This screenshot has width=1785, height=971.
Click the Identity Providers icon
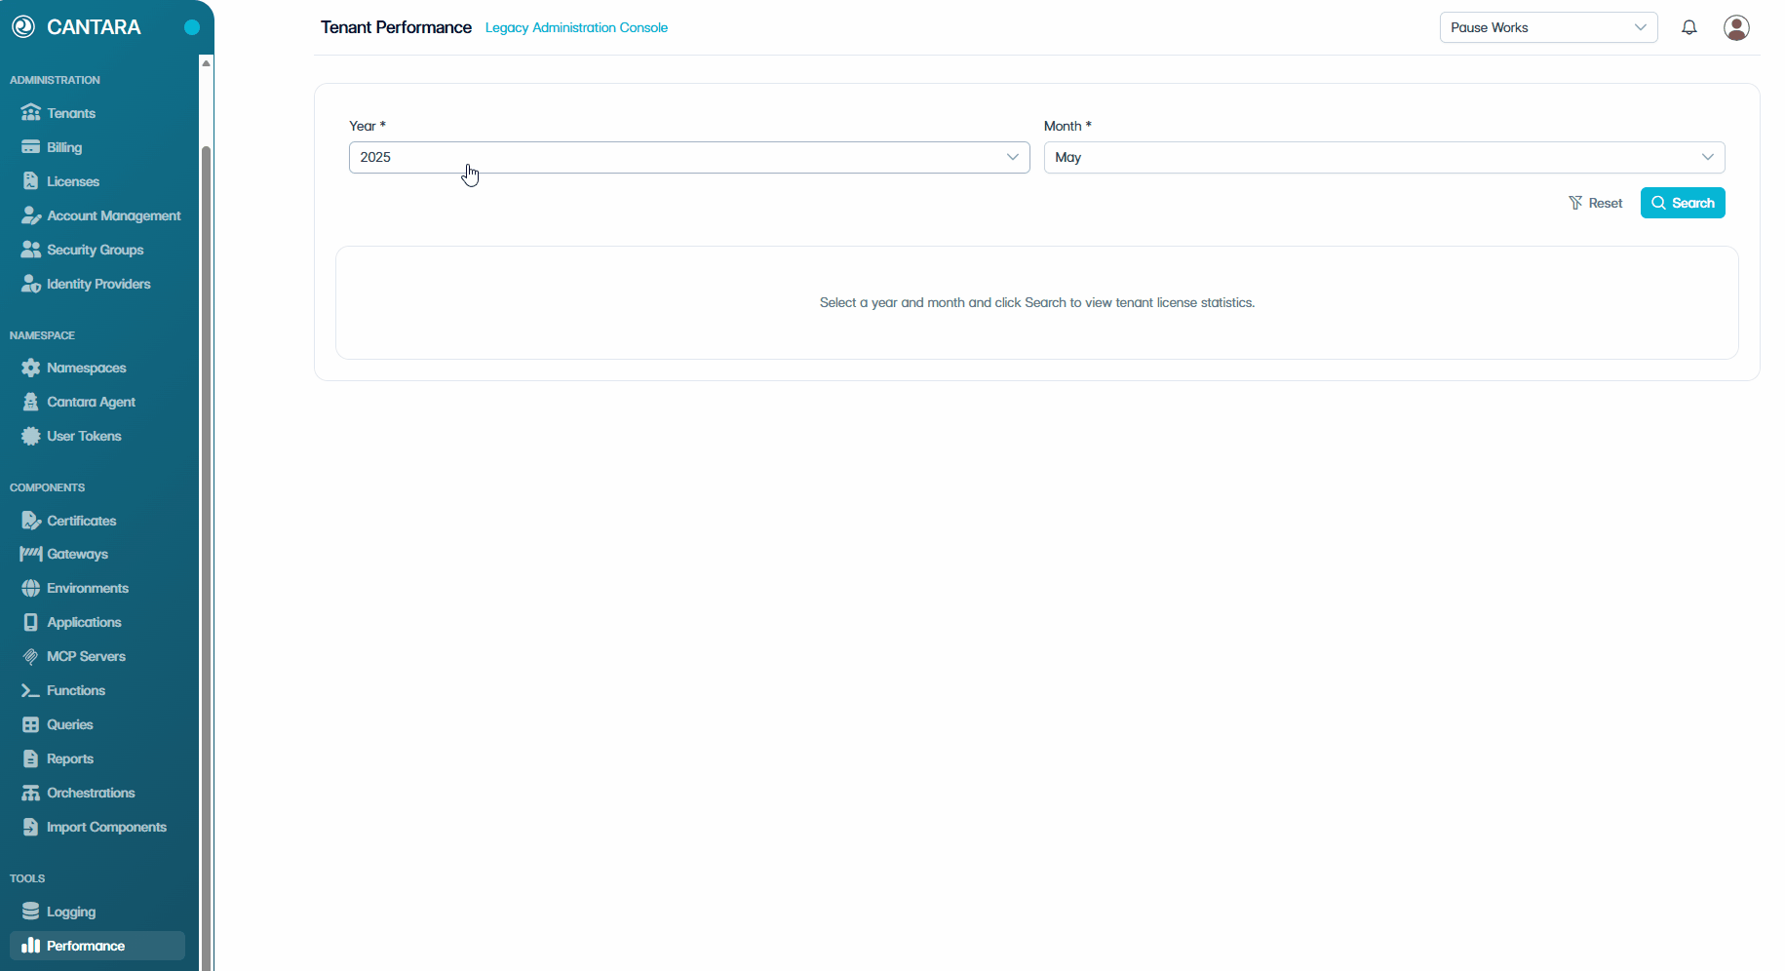point(31,284)
